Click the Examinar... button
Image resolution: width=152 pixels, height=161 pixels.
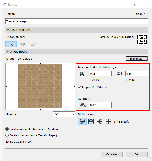click(x=137, y=59)
